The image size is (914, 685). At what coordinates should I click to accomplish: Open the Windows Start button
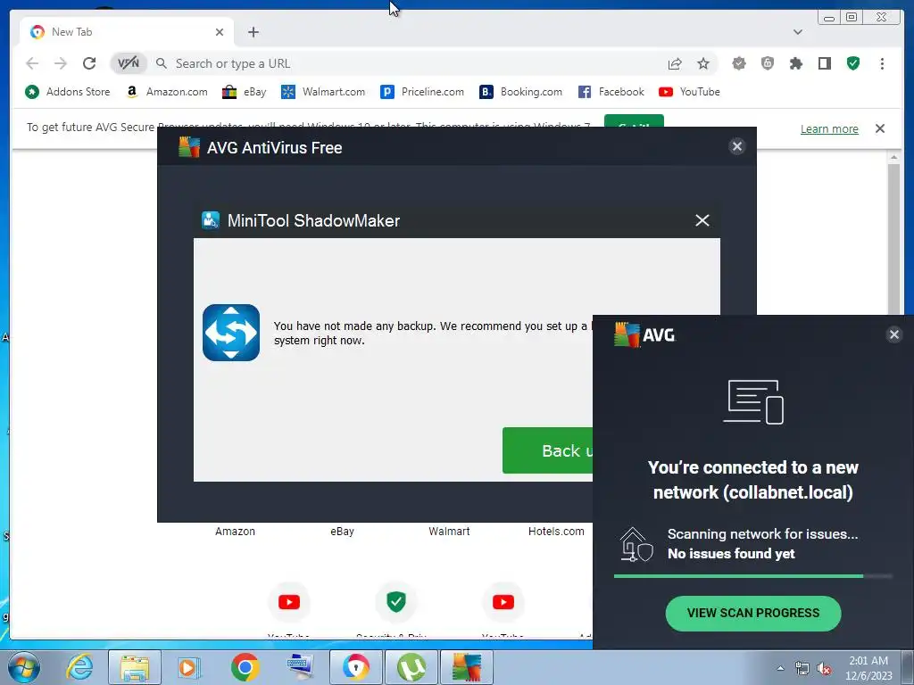click(x=24, y=667)
